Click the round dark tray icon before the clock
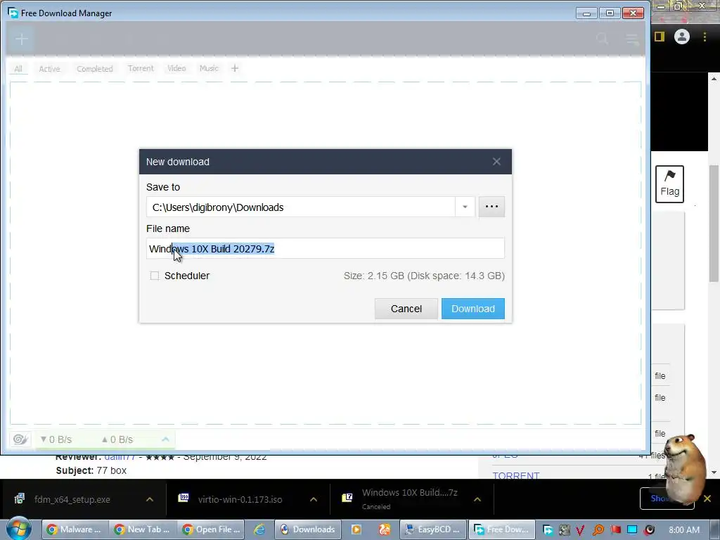 (x=649, y=530)
